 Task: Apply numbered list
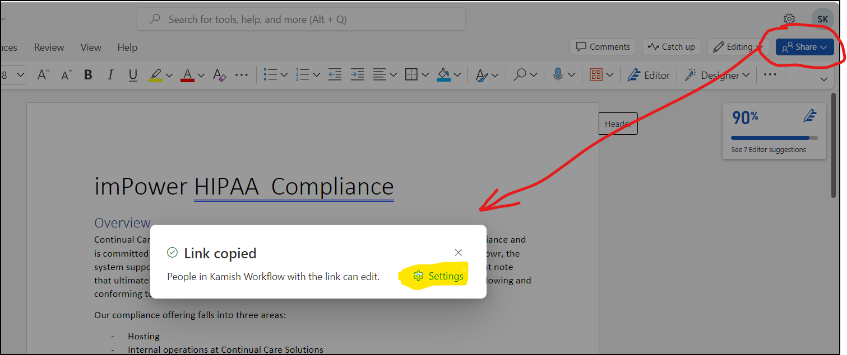point(303,74)
